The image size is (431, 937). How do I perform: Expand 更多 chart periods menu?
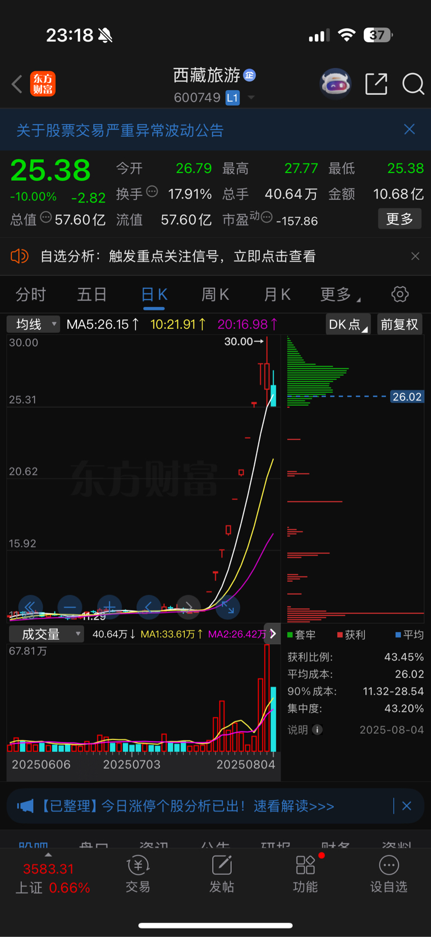(x=340, y=294)
